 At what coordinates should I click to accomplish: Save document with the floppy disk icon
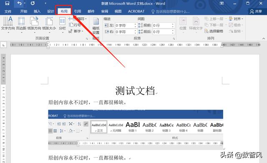pos(7,3)
